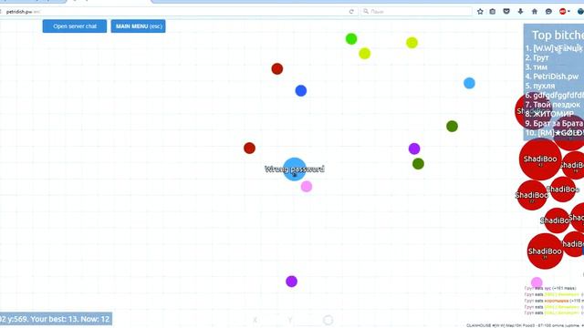Select leaderboard entry '4. PetriDish.pw'

pyautogui.click(x=552, y=77)
